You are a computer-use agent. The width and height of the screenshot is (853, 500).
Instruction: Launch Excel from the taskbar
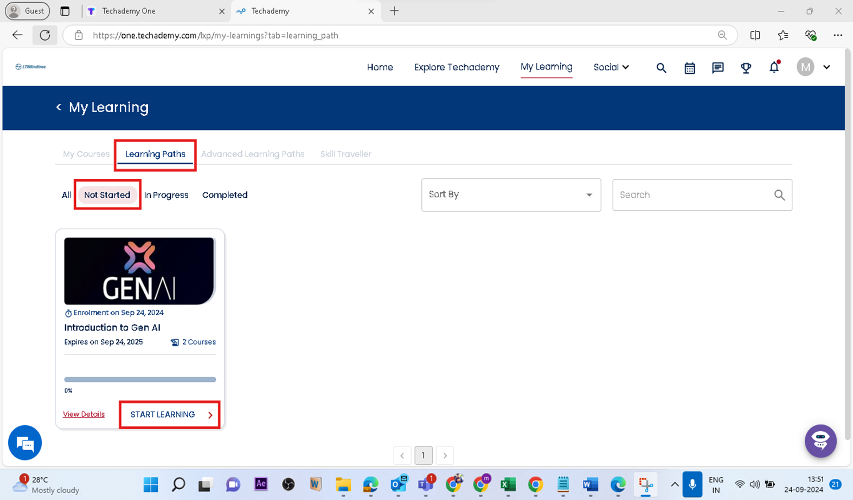[508, 484]
